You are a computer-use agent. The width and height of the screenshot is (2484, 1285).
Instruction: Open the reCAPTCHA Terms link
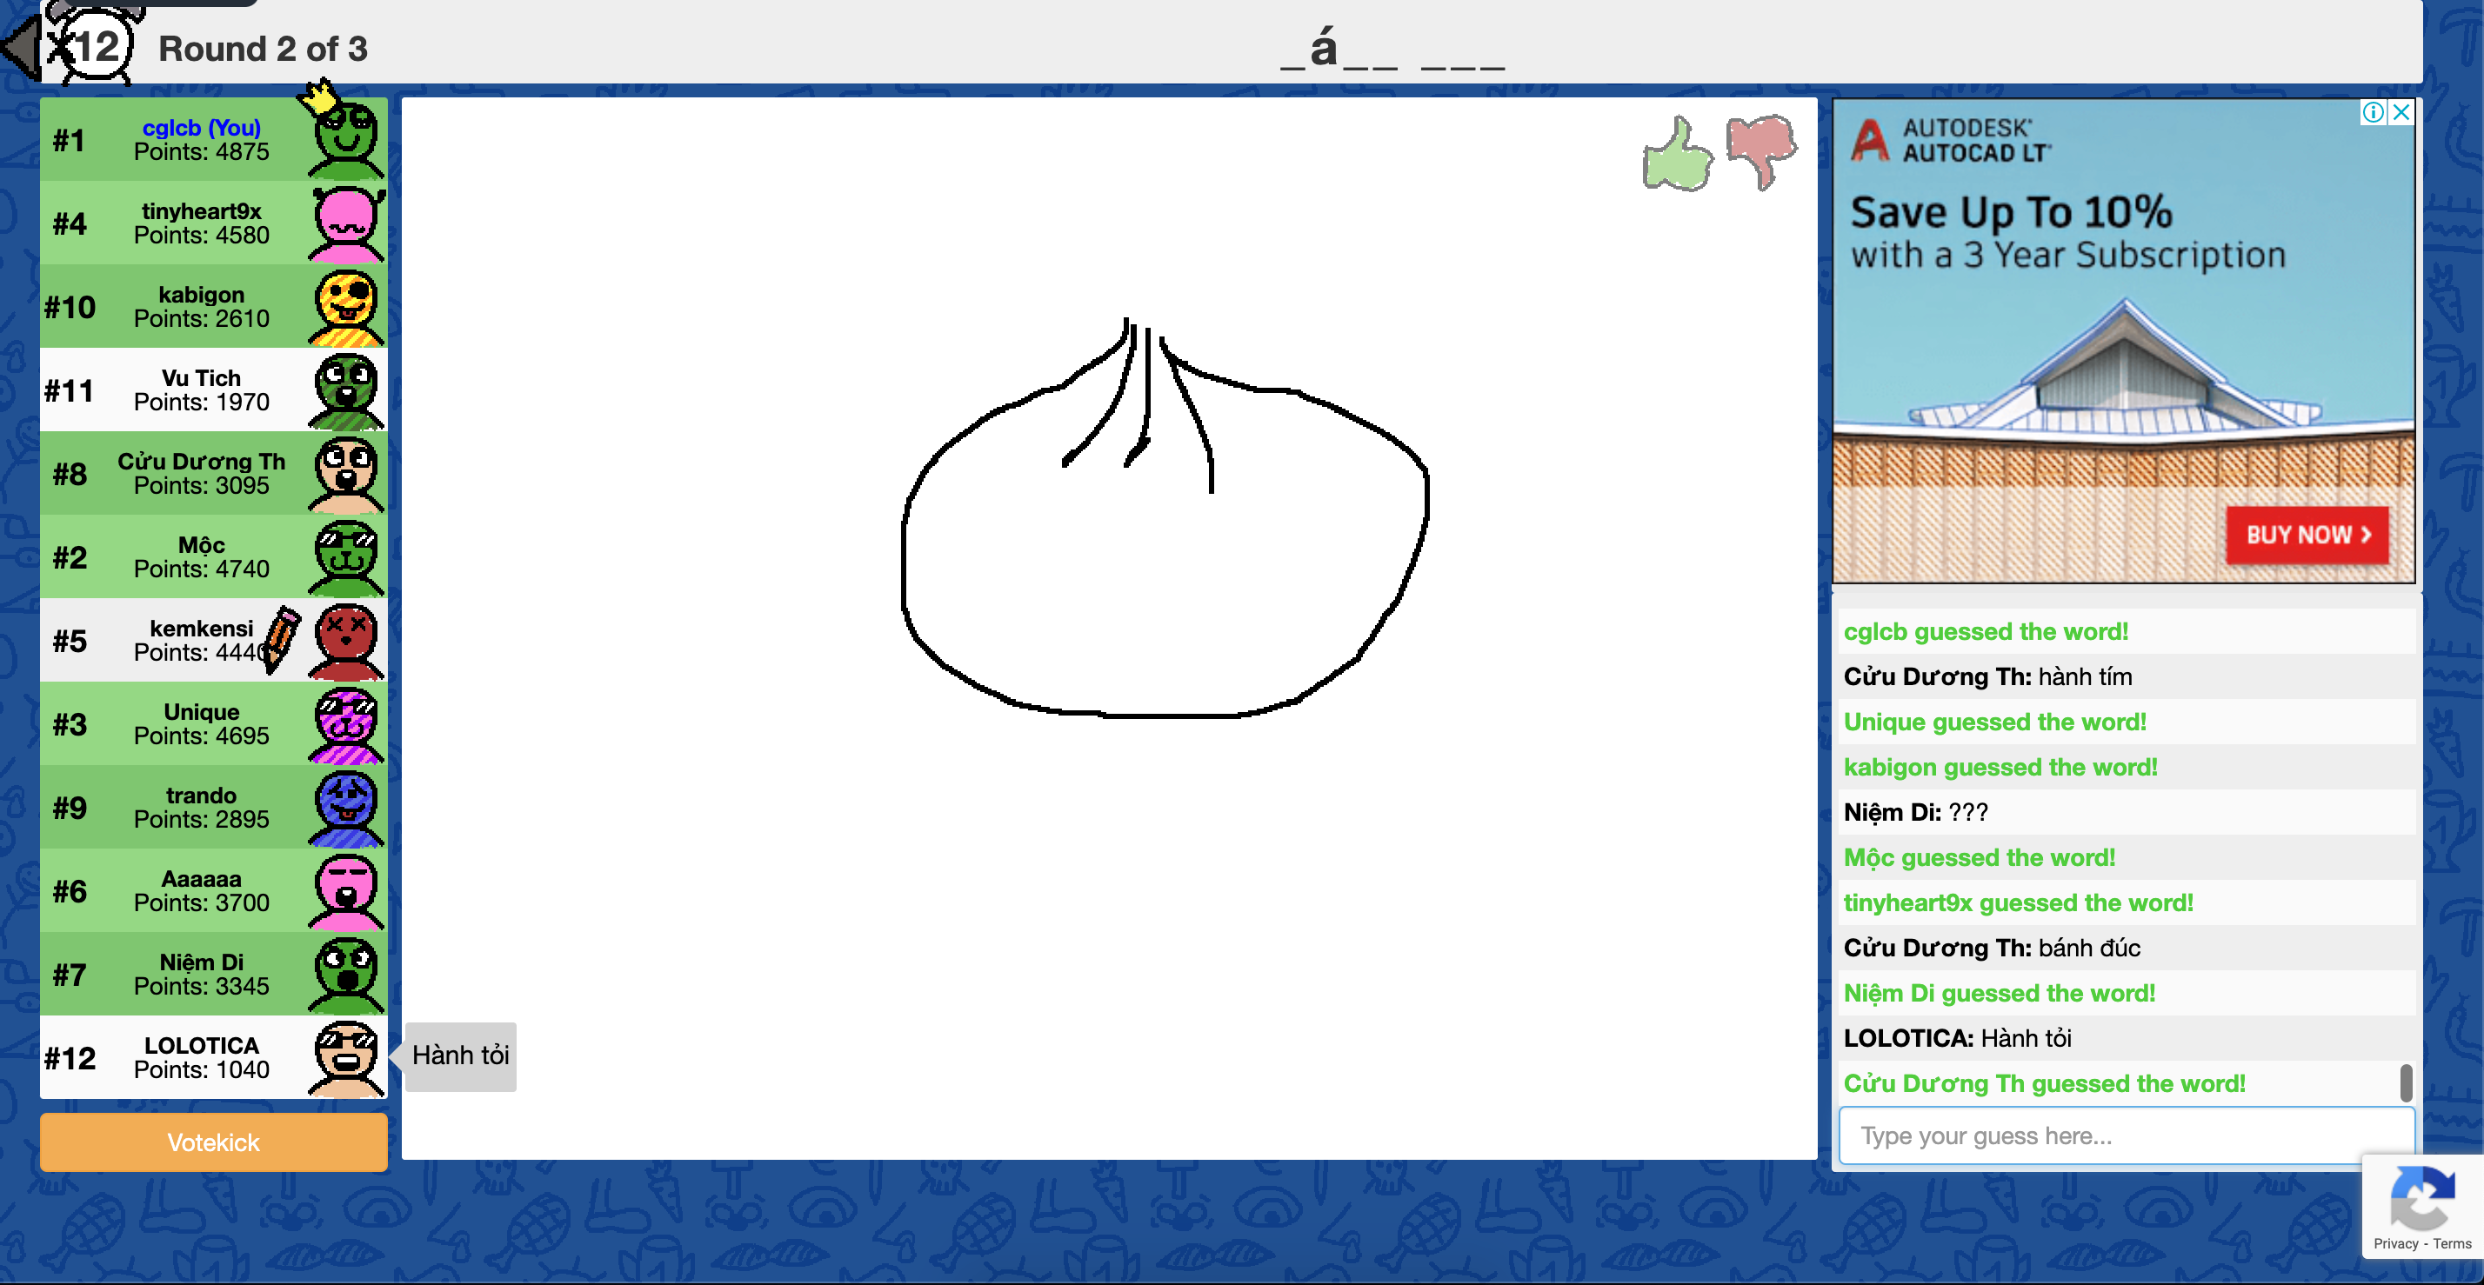pyautogui.click(x=2452, y=1244)
